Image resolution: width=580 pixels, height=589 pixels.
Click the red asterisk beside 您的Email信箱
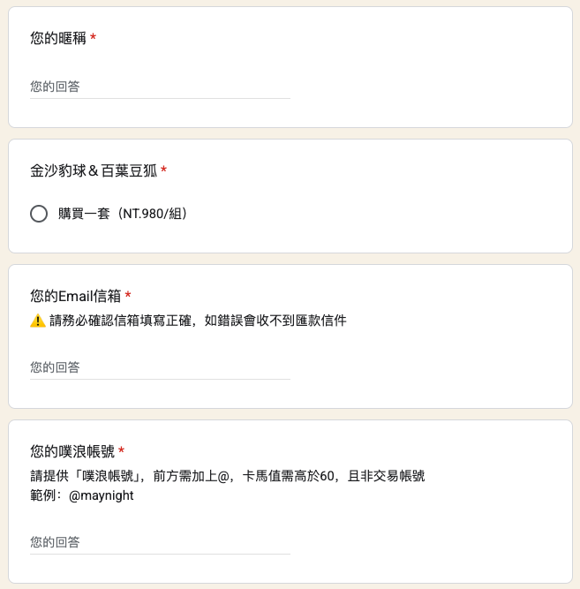click(128, 295)
